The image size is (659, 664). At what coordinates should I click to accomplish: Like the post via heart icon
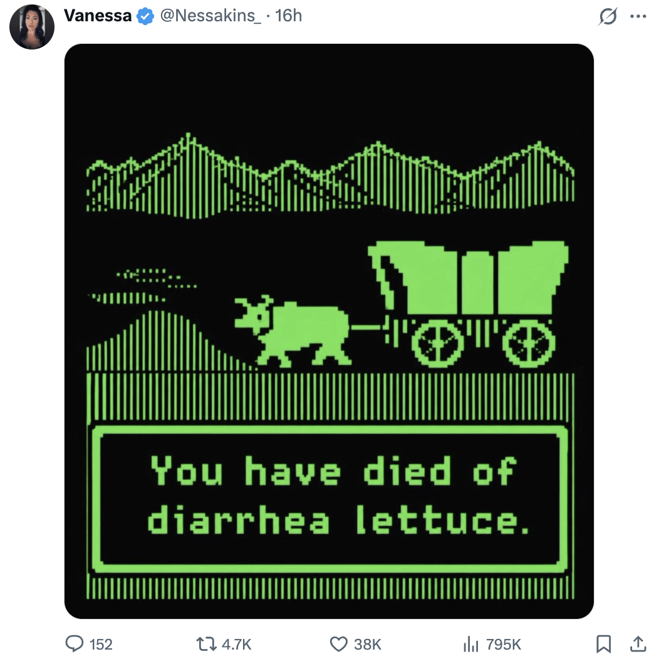(x=338, y=644)
